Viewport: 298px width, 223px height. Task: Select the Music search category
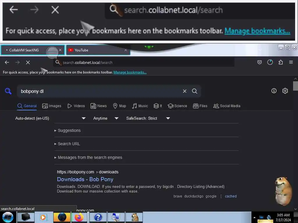pyautogui.click(x=140, y=106)
